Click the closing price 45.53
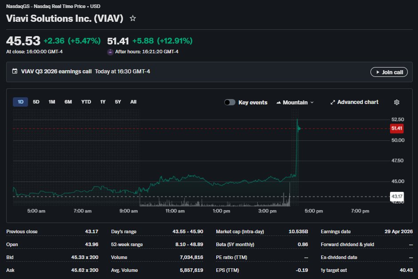Screen dimensions: 418x279 pyautogui.click(x=23, y=41)
